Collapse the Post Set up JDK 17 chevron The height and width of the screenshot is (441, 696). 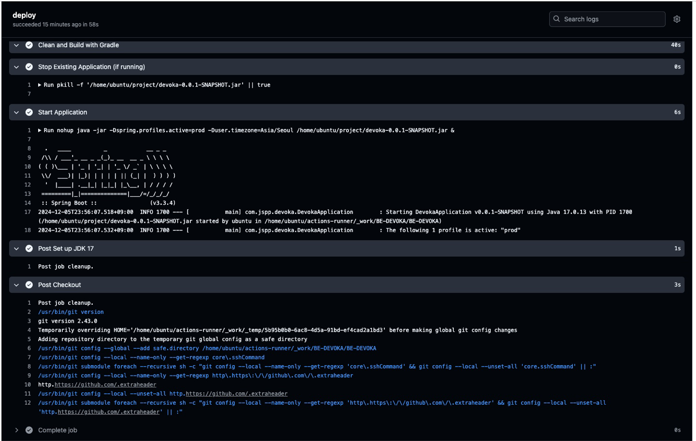(x=16, y=248)
